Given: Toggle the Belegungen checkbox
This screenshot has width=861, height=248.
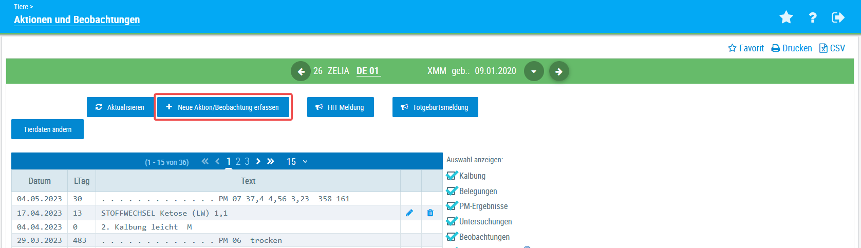Looking at the screenshot, I should pos(452,191).
